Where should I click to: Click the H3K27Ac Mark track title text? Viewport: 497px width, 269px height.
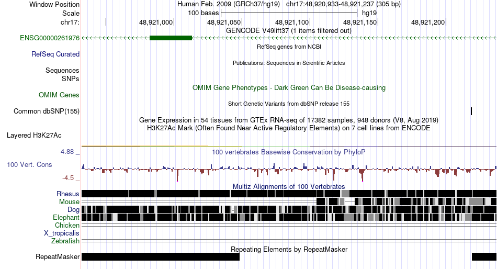coord(289,128)
